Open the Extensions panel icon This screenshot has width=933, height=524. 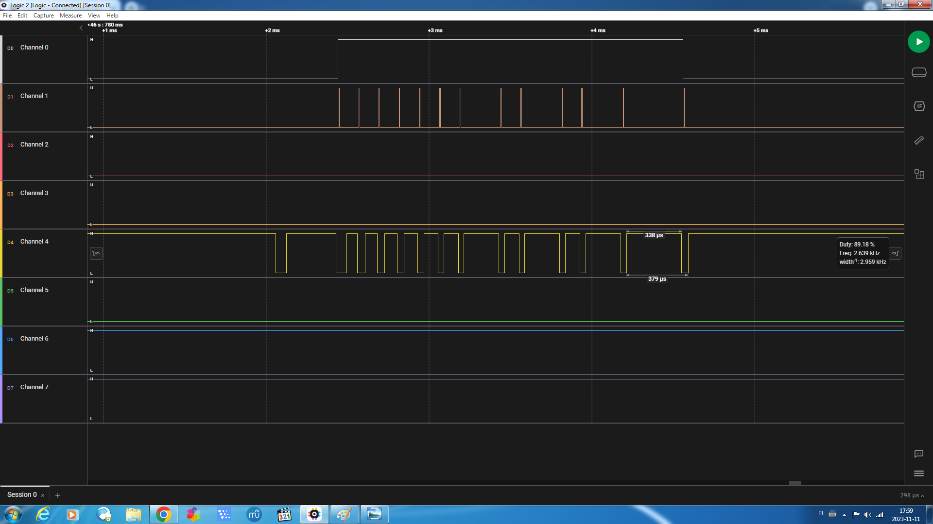pos(919,174)
